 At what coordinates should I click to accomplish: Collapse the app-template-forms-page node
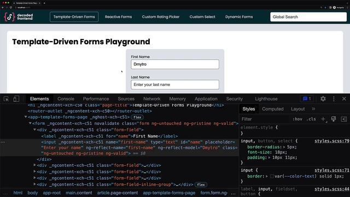pyautogui.click(x=26, y=117)
